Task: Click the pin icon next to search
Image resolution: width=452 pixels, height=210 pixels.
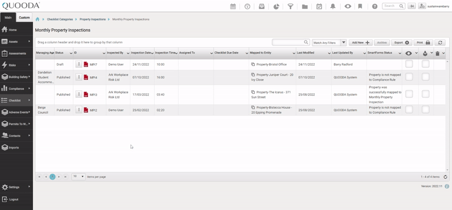Action: (x=412, y=6)
